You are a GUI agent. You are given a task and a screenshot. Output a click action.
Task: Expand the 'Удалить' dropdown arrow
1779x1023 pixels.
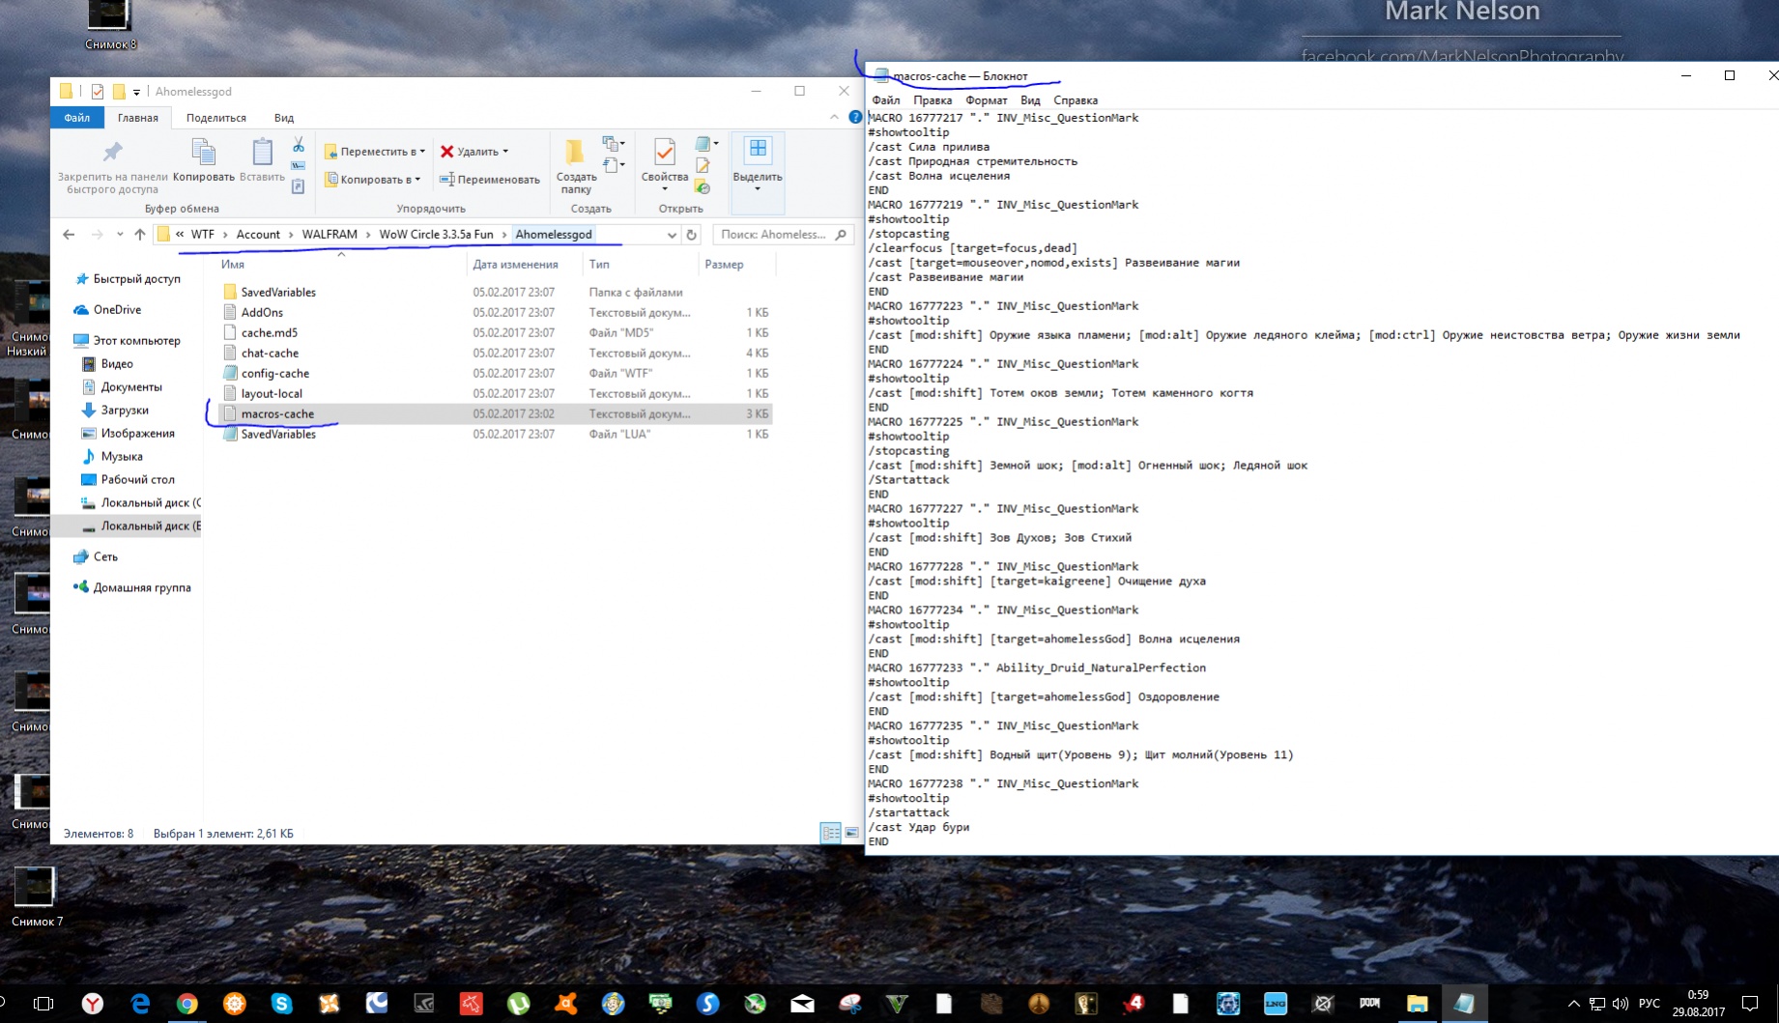tap(505, 152)
